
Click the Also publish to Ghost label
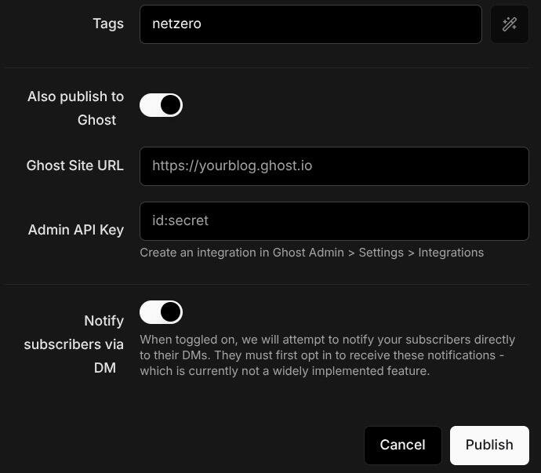pyautogui.click(x=75, y=108)
